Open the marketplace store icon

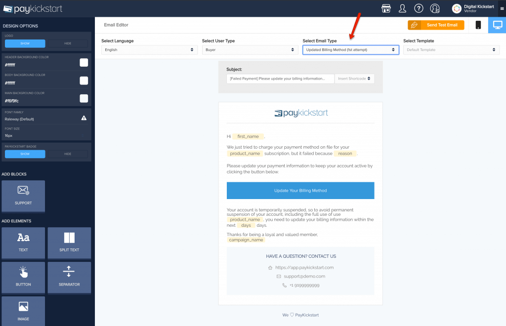tap(386, 8)
